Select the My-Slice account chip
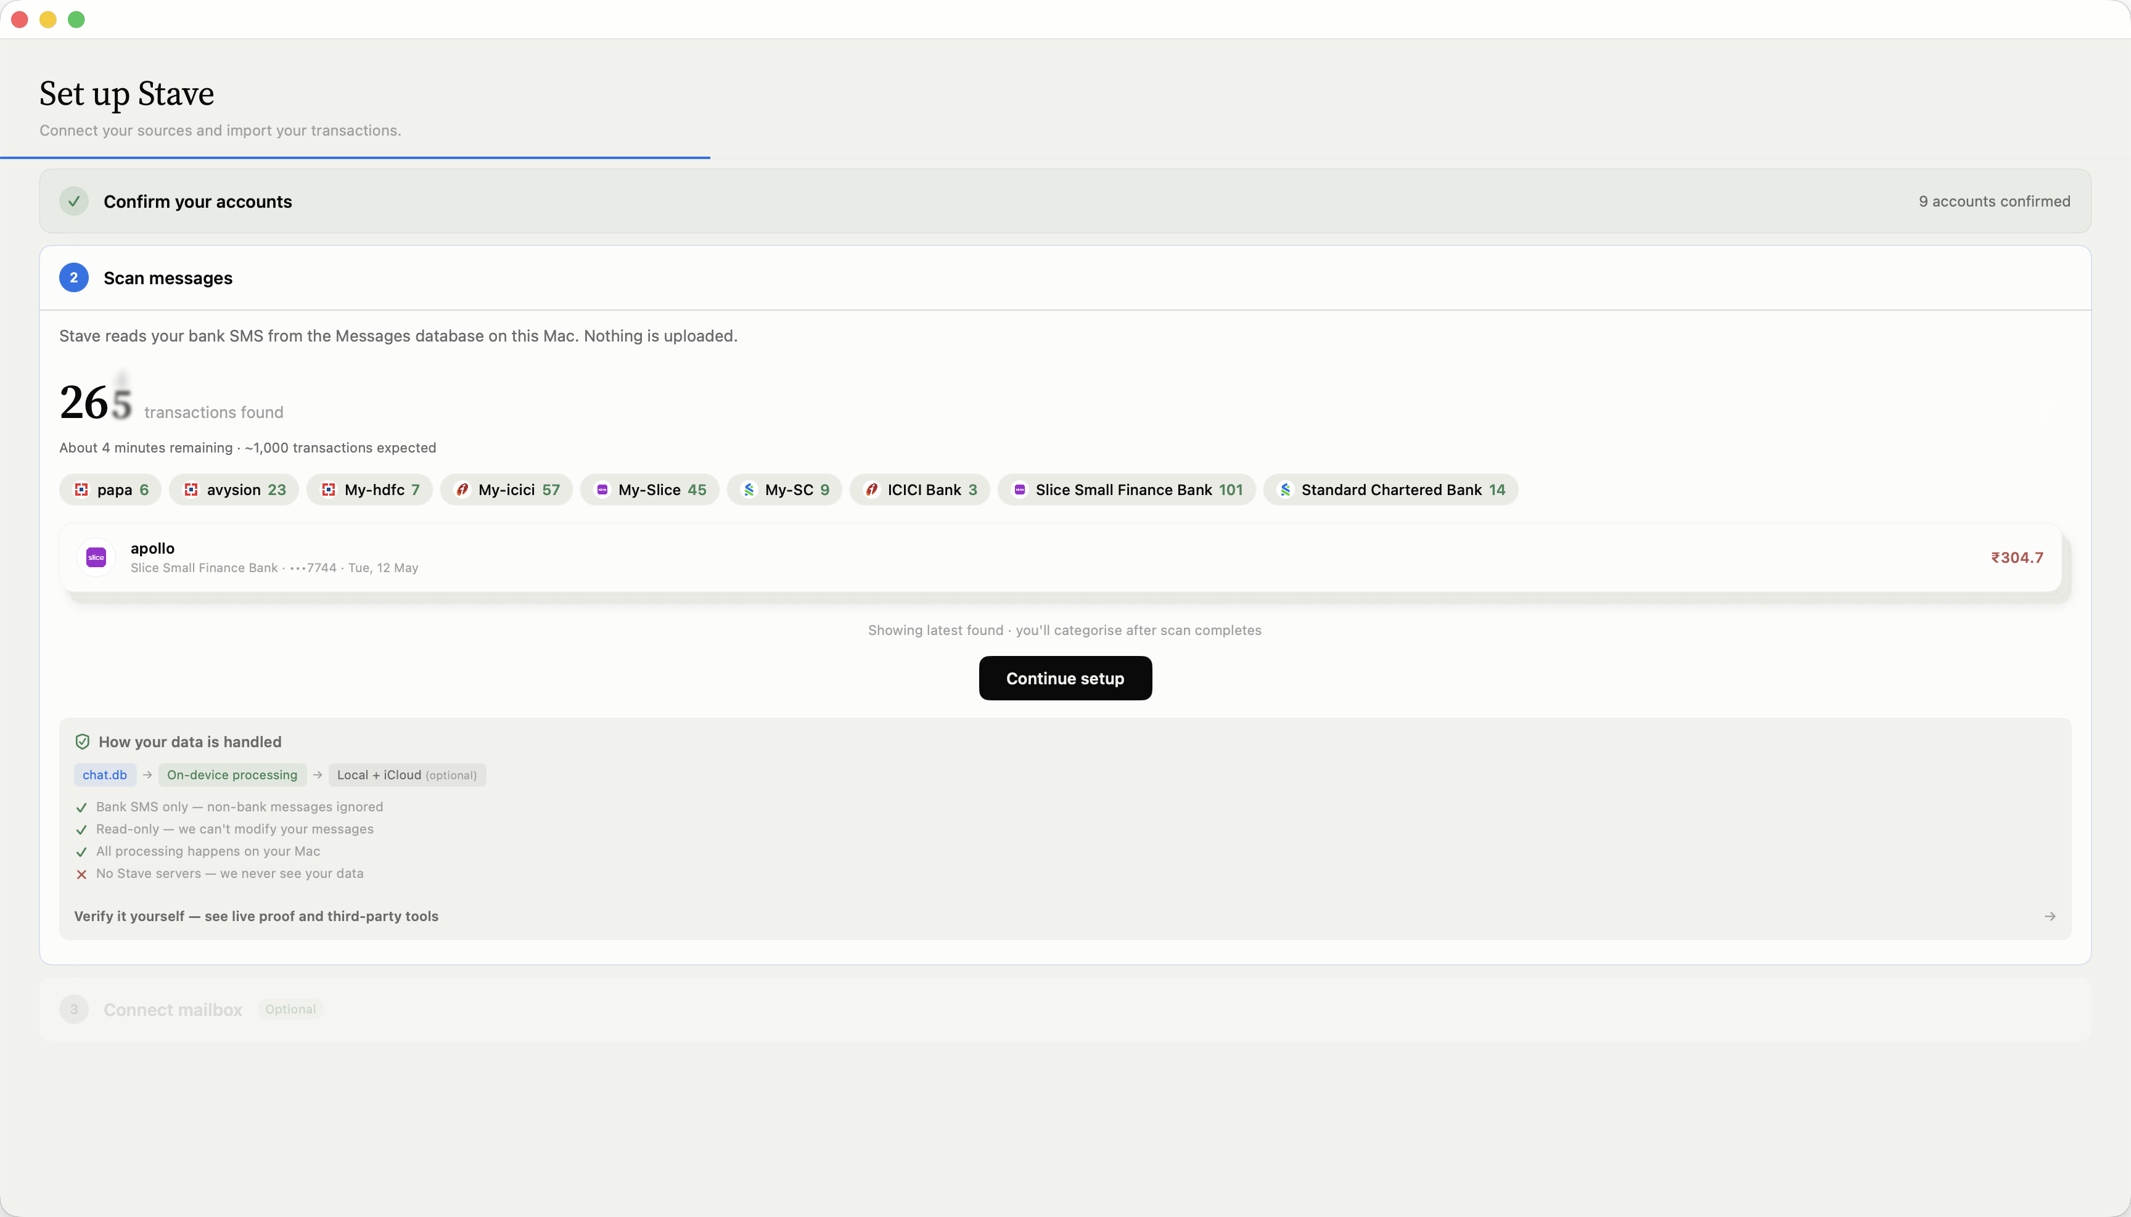 649,490
